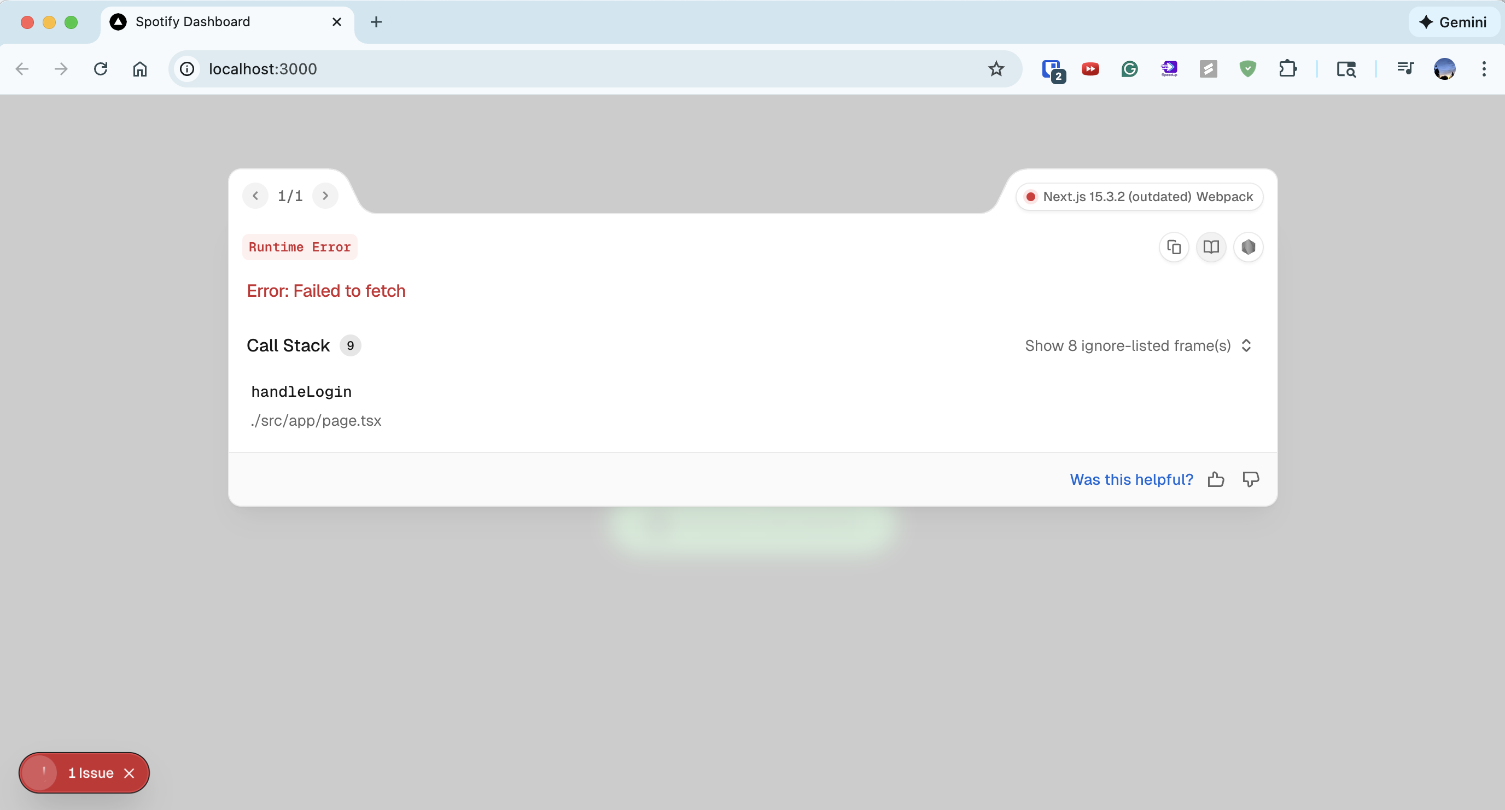Open the browser extensions puzzle icon
The image size is (1505, 810).
click(1288, 69)
